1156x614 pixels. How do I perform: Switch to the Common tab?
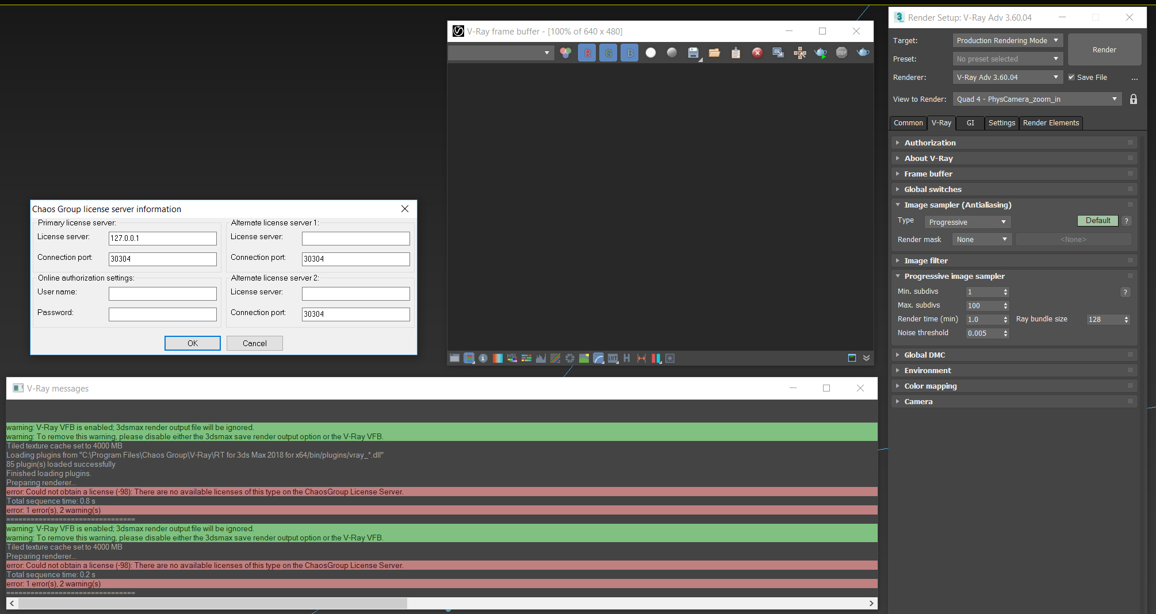click(908, 123)
